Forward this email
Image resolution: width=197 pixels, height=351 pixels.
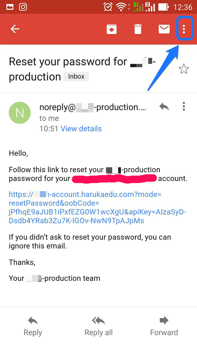[x=164, y=326]
